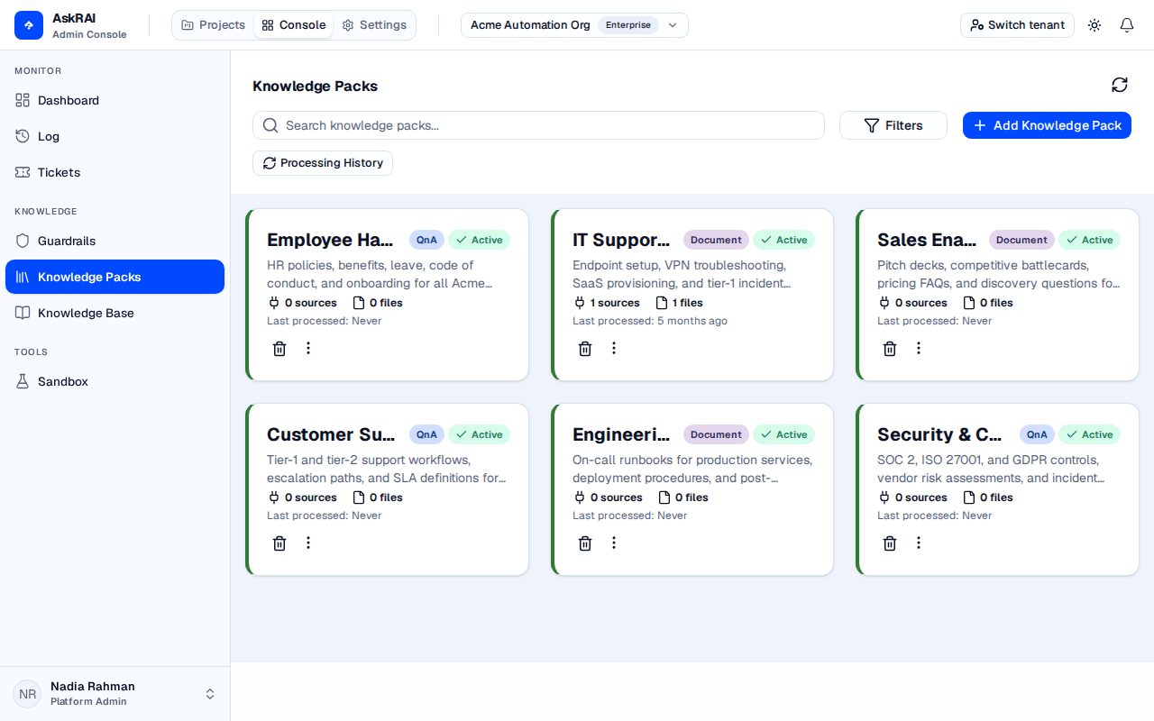The width and height of the screenshot is (1154, 721).
Task: Open the Security & Compliance pack title
Action: click(939, 434)
